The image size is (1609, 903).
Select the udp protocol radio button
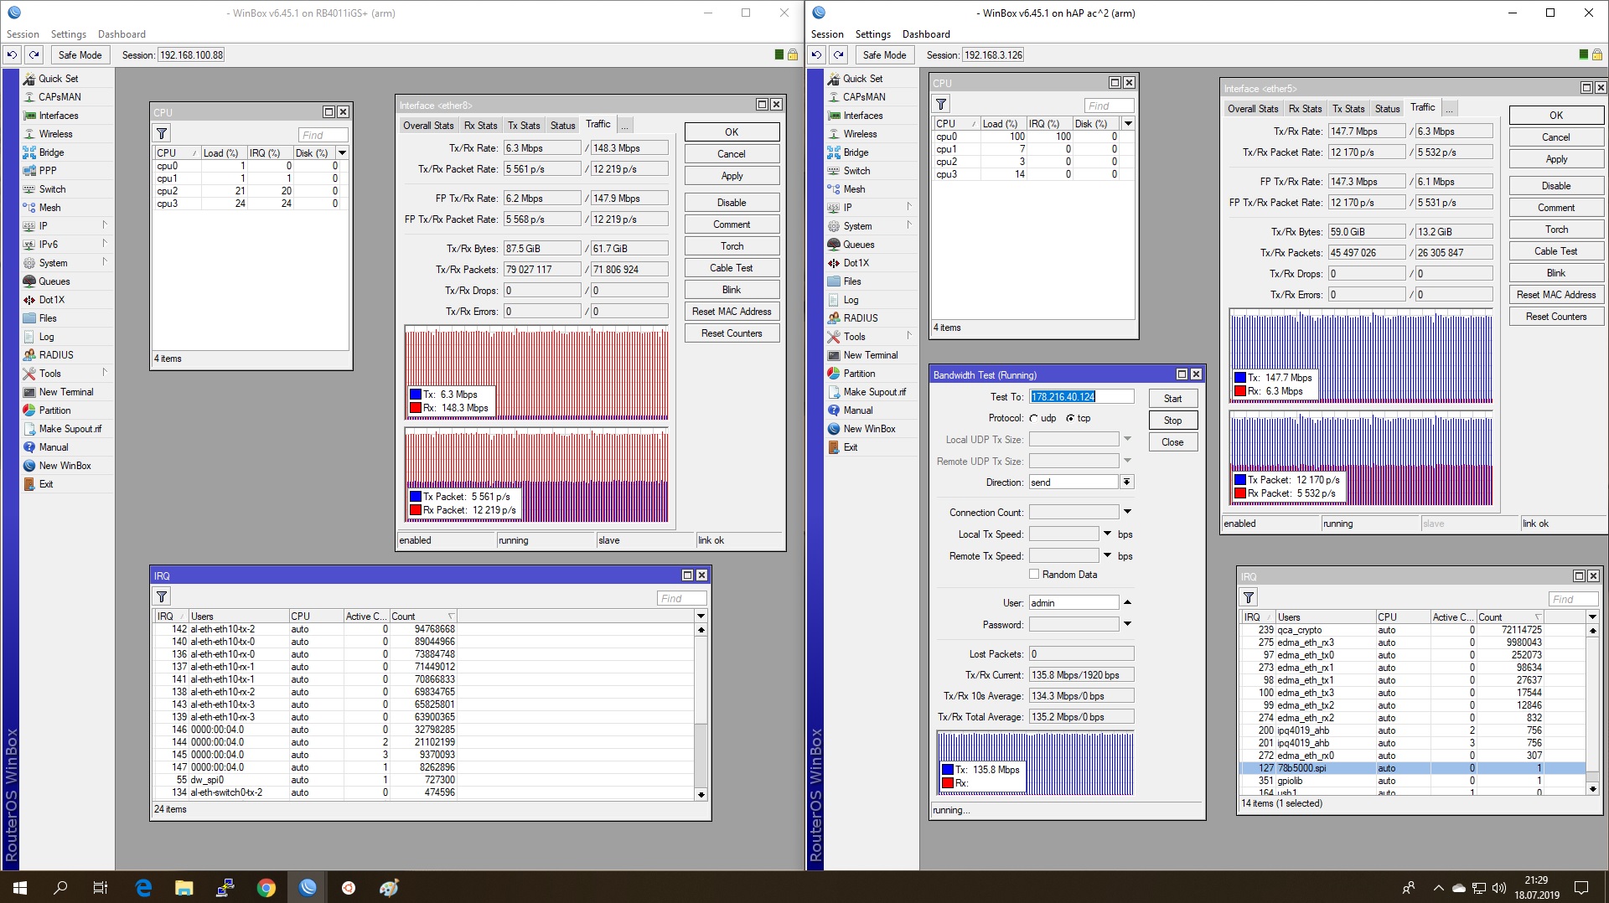click(x=1034, y=419)
